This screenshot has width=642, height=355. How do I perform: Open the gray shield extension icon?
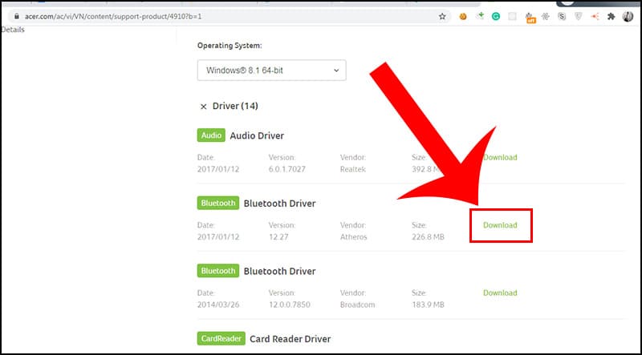coord(578,16)
